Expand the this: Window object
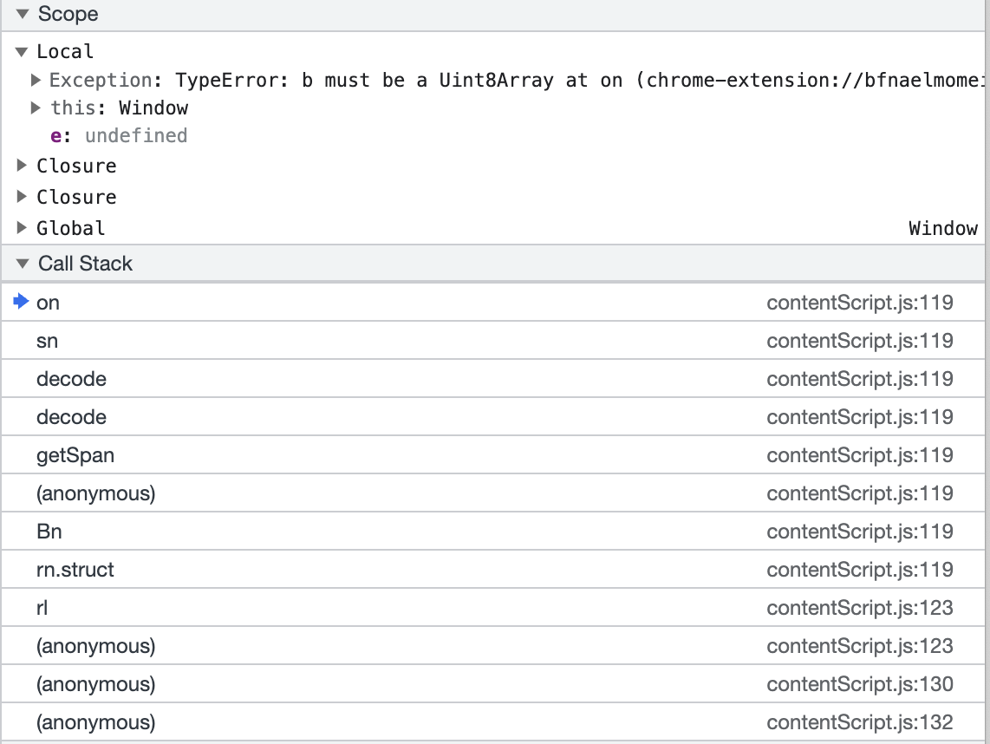This screenshot has width=990, height=744. click(36, 108)
